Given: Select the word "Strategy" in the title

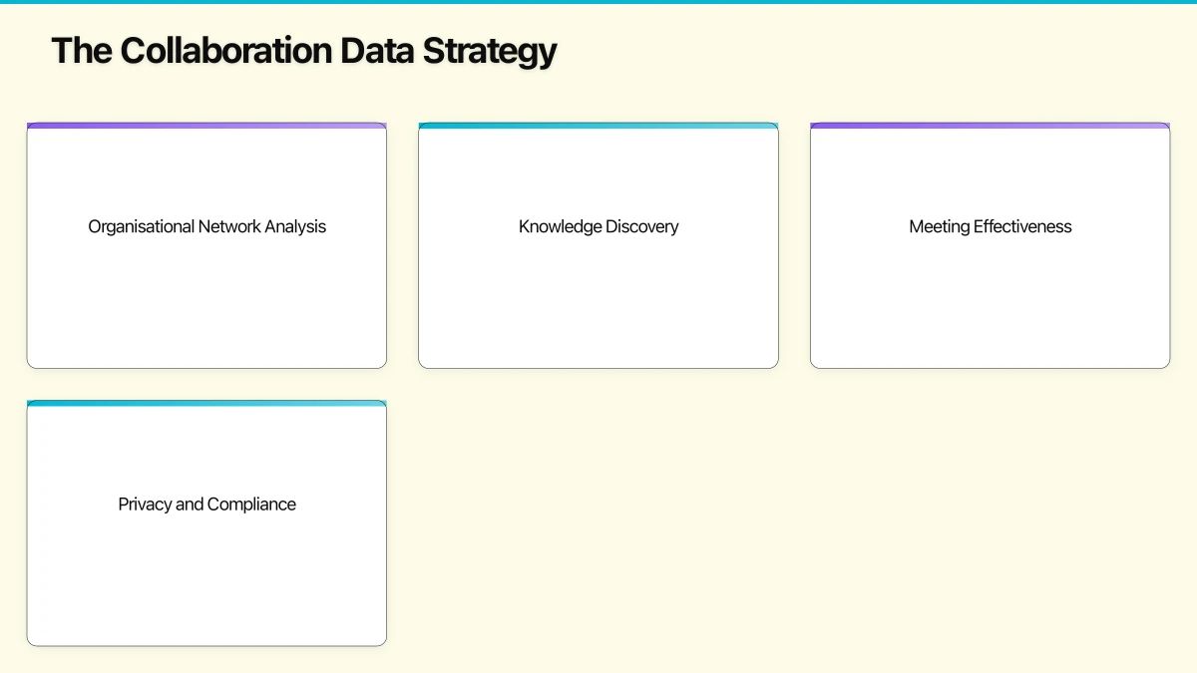Looking at the screenshot, I should pos(488,51).
